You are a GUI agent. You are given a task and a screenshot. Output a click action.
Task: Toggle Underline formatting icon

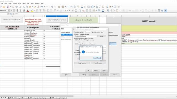(x=24, y=10)
